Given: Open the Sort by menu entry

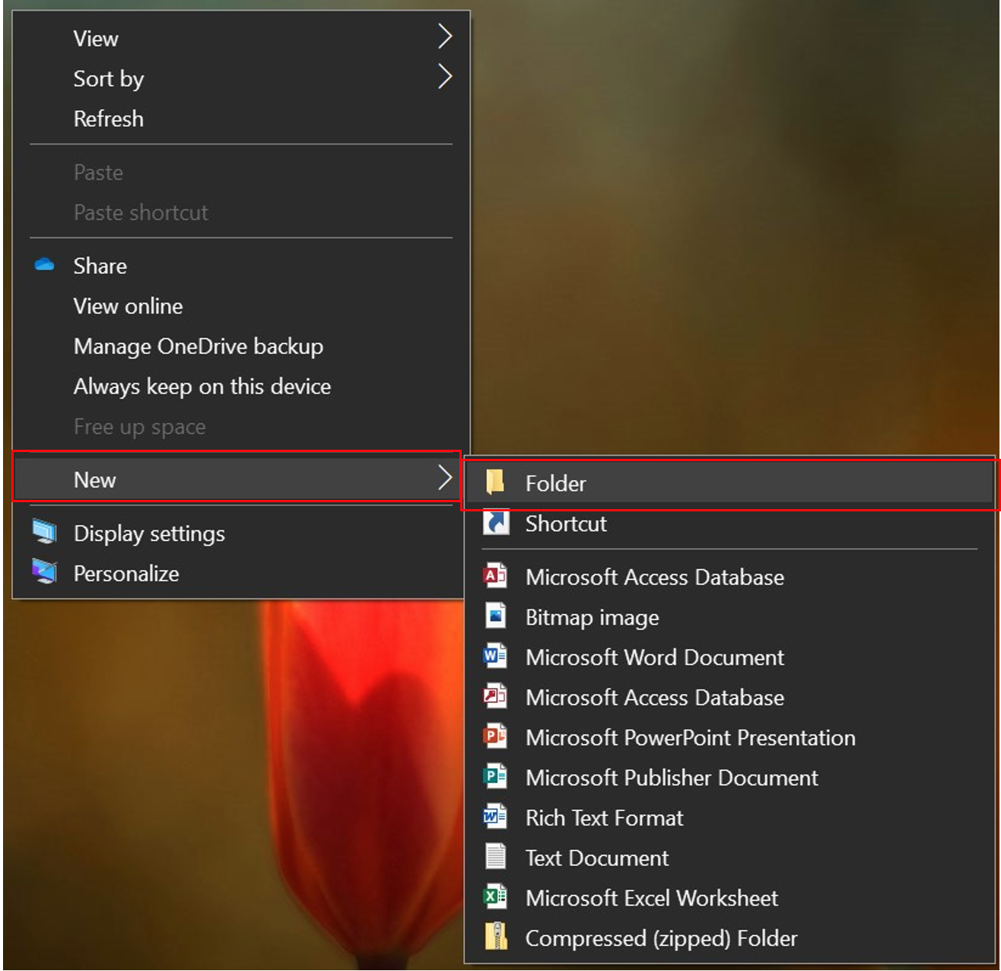Looking at the screenshot, I should tap(241, 78).
